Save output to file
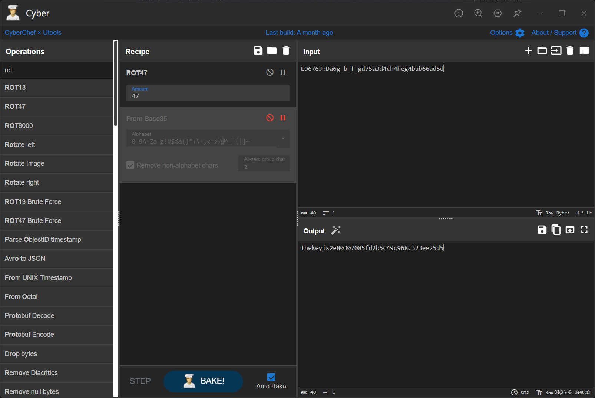Screen dimensions: 595x398 coord(542,230)
